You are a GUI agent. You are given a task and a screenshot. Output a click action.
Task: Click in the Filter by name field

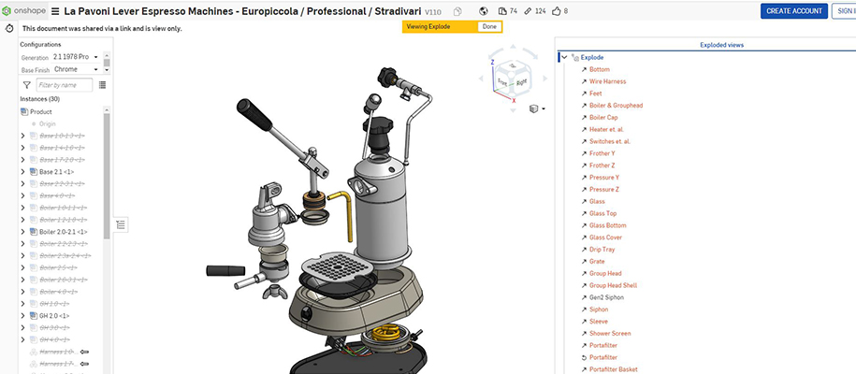pyautogui.click(x=65, y=85)
